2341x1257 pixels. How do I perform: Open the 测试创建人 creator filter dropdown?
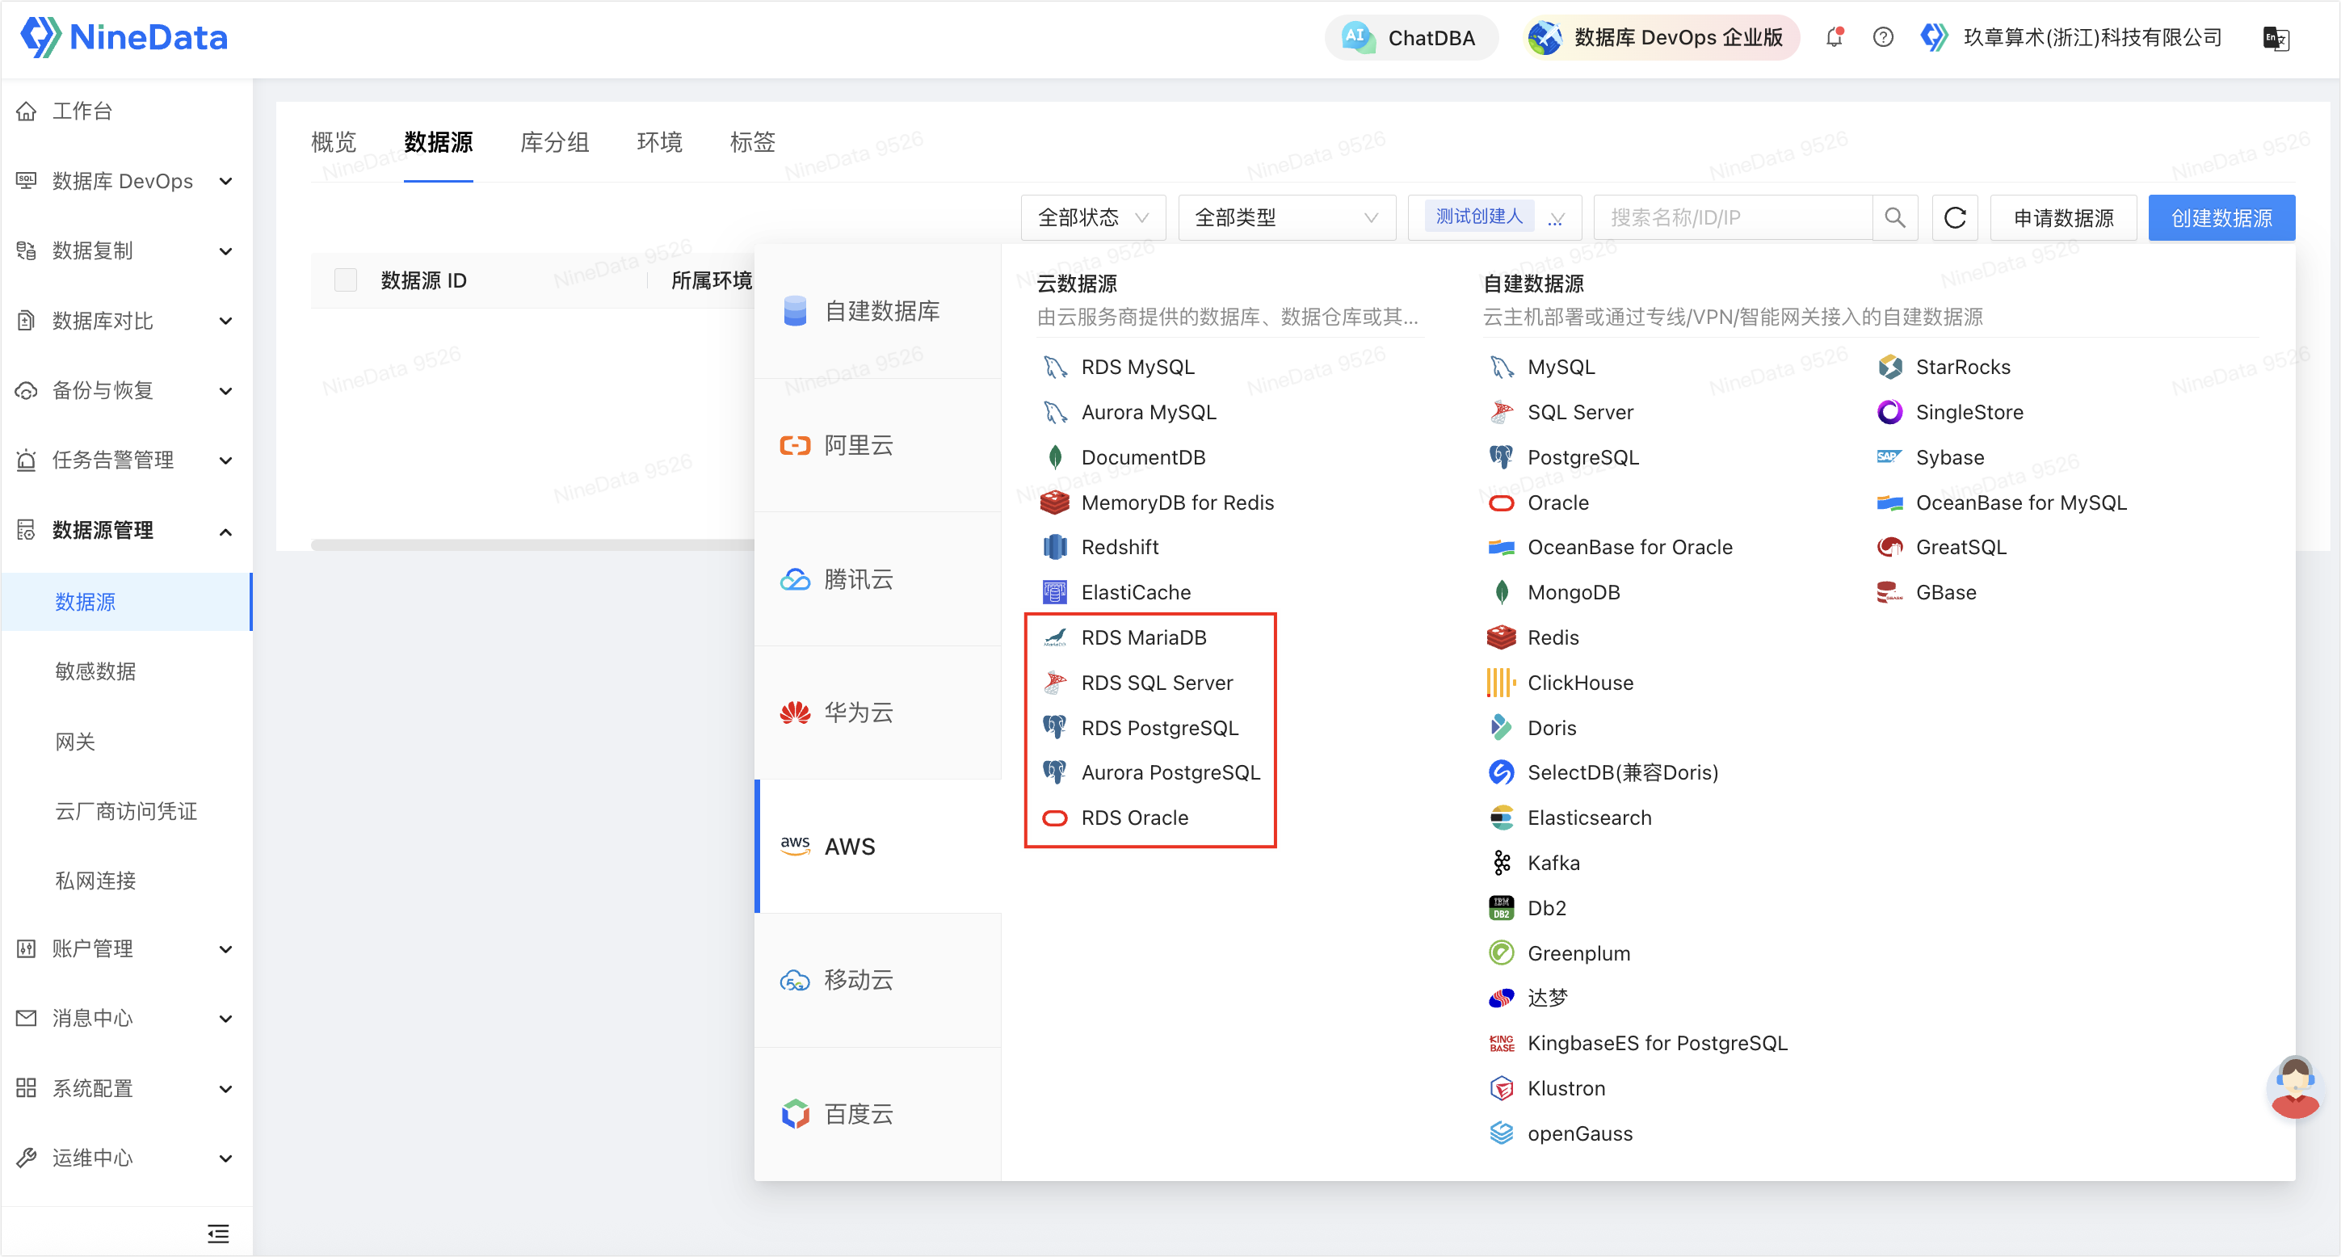point(1494,218)
